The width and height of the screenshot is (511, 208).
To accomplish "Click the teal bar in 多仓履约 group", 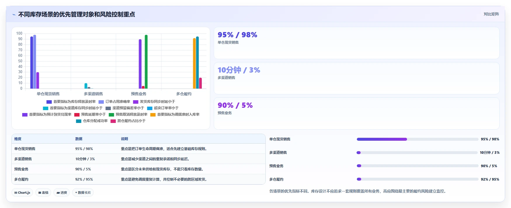I will pos(197,63).
